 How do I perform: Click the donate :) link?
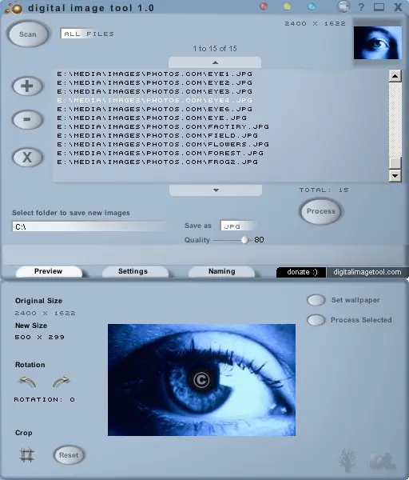[301, 272]
